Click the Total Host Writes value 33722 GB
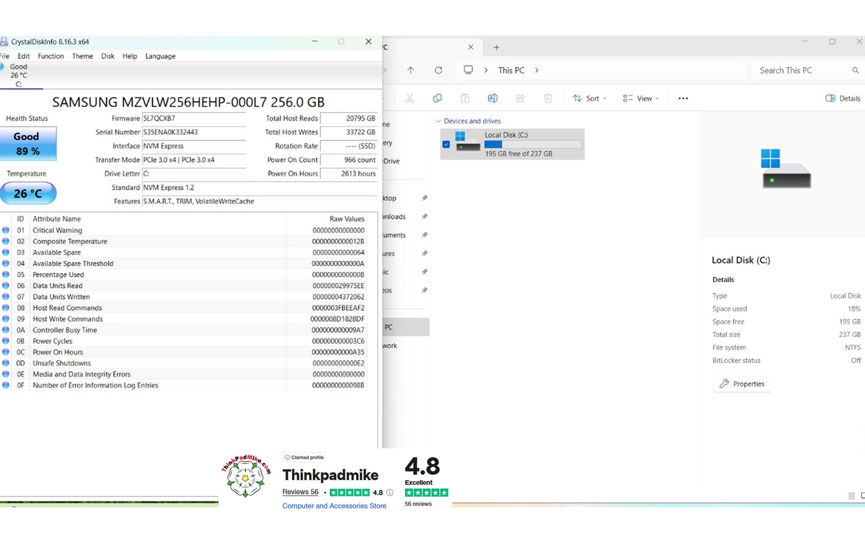This screenshot has height=543, width=865. click(x=349, y=132)
